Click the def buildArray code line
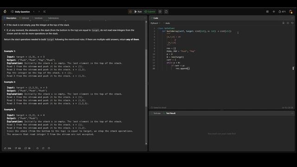Screen dimensions: 297x167 click(x=197, y=31)
